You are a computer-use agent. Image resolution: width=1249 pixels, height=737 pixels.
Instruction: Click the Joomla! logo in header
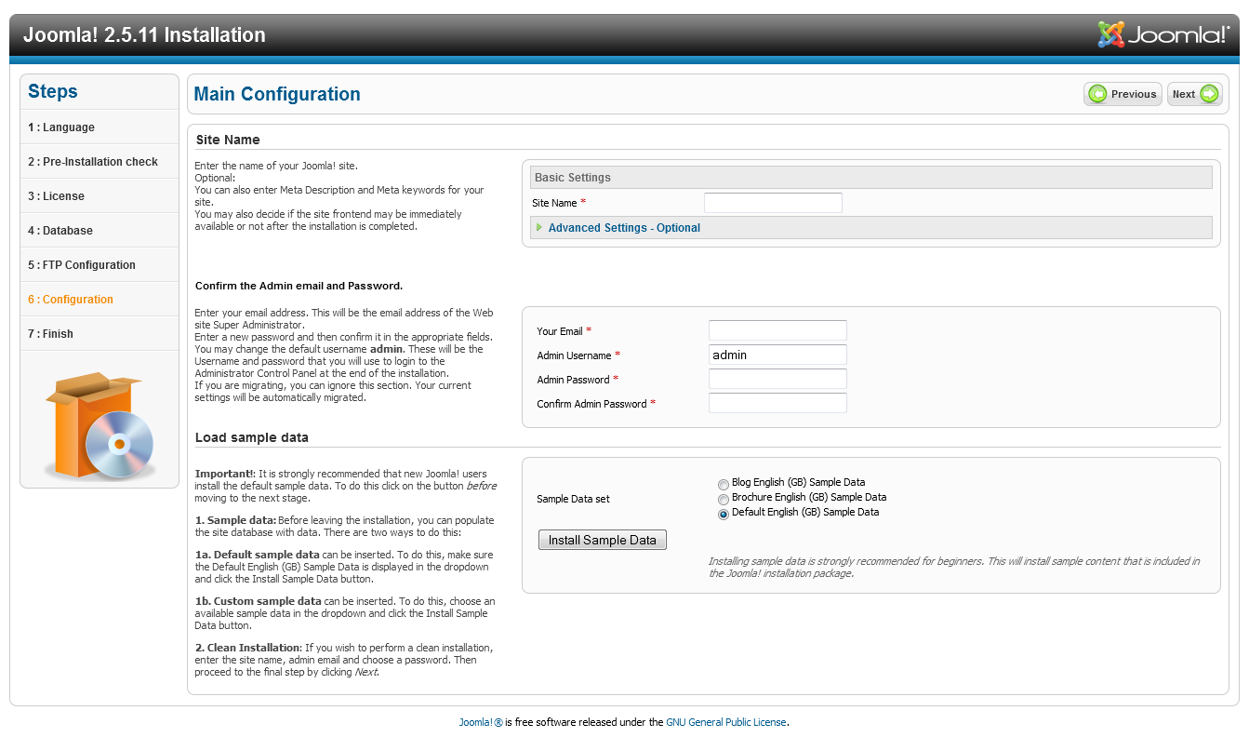tap(1163, 34)
